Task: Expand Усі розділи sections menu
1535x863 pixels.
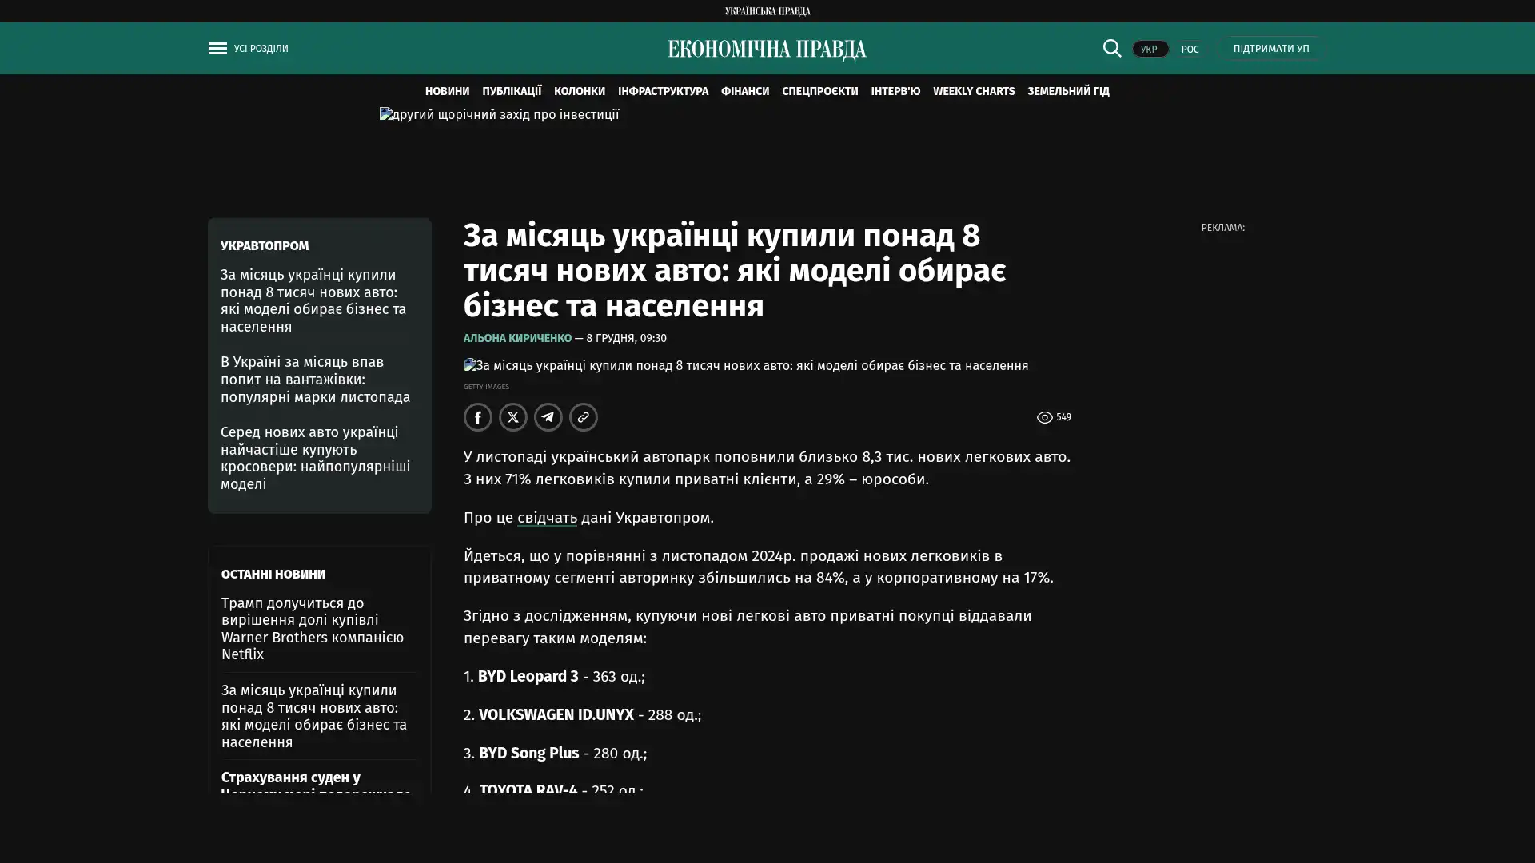Action: click(x=261, y=49)
